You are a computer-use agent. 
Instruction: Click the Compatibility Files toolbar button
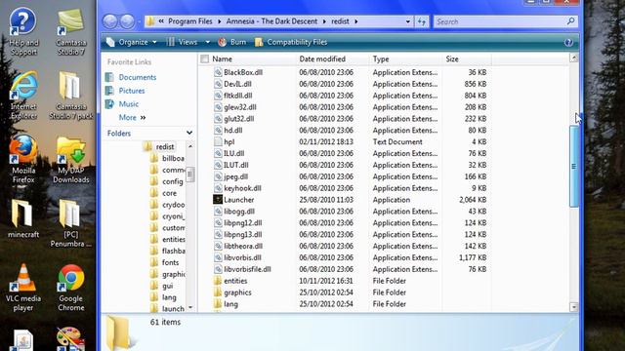(x=291, y=42)
